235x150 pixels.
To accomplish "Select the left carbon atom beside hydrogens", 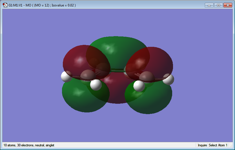I will tap(88, 75).
